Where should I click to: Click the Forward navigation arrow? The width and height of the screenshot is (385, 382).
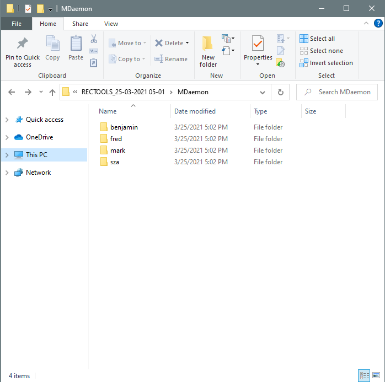point(28,92)
